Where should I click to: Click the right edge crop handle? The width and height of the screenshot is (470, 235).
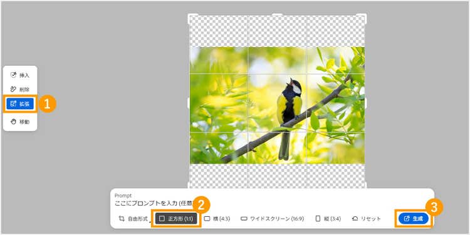365,103
